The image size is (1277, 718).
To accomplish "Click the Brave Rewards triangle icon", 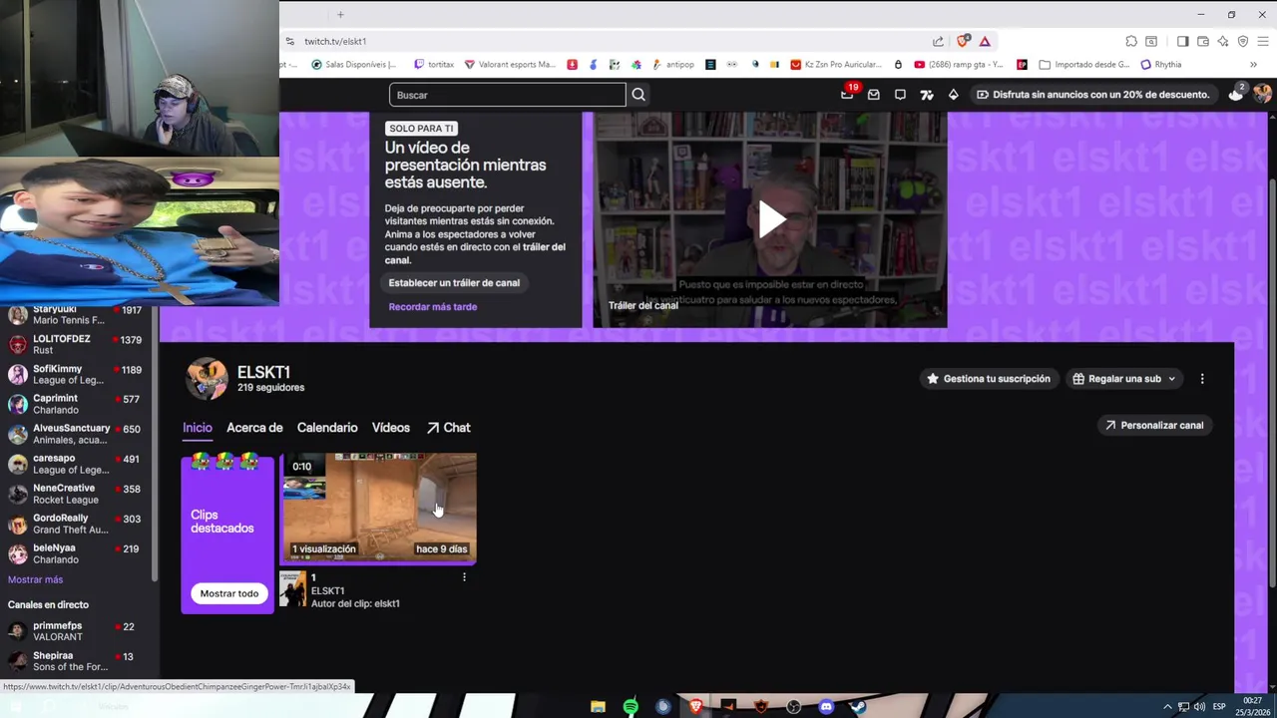I will click(985, 41).
